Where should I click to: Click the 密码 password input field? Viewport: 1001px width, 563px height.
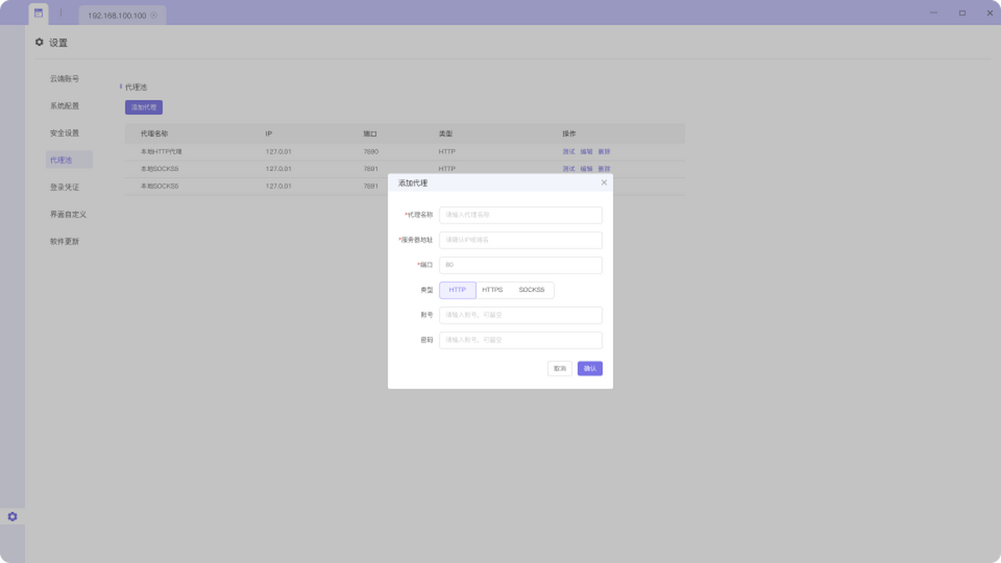coord(521,340)
